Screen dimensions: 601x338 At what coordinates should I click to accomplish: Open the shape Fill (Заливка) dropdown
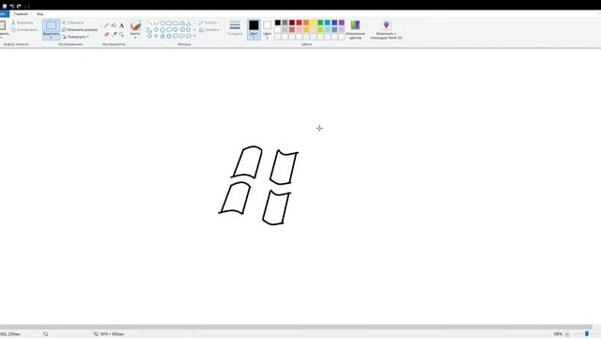tap(210, 29)
